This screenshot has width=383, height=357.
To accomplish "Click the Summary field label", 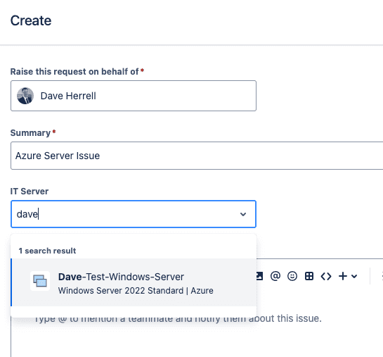I will tap(30, 133).
